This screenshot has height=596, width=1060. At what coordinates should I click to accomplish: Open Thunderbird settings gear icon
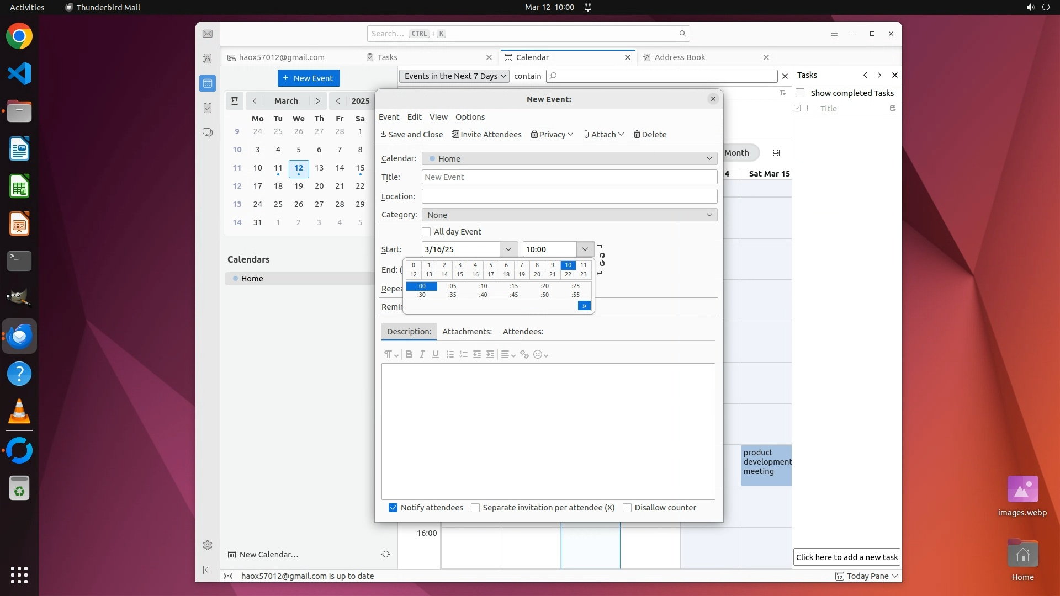208,545
